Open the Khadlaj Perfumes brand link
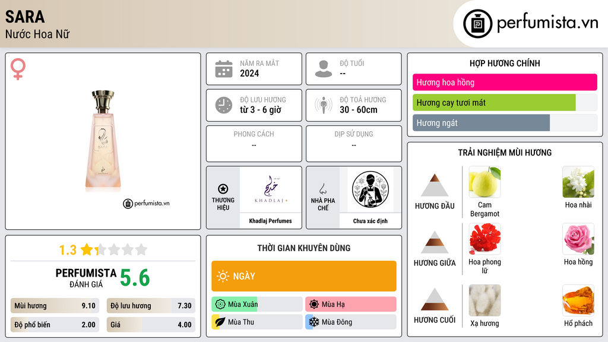608x342 pixels. 270,221
